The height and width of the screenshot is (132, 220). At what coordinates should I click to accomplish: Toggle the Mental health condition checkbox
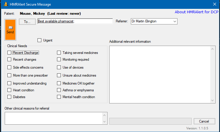(59, 97)
